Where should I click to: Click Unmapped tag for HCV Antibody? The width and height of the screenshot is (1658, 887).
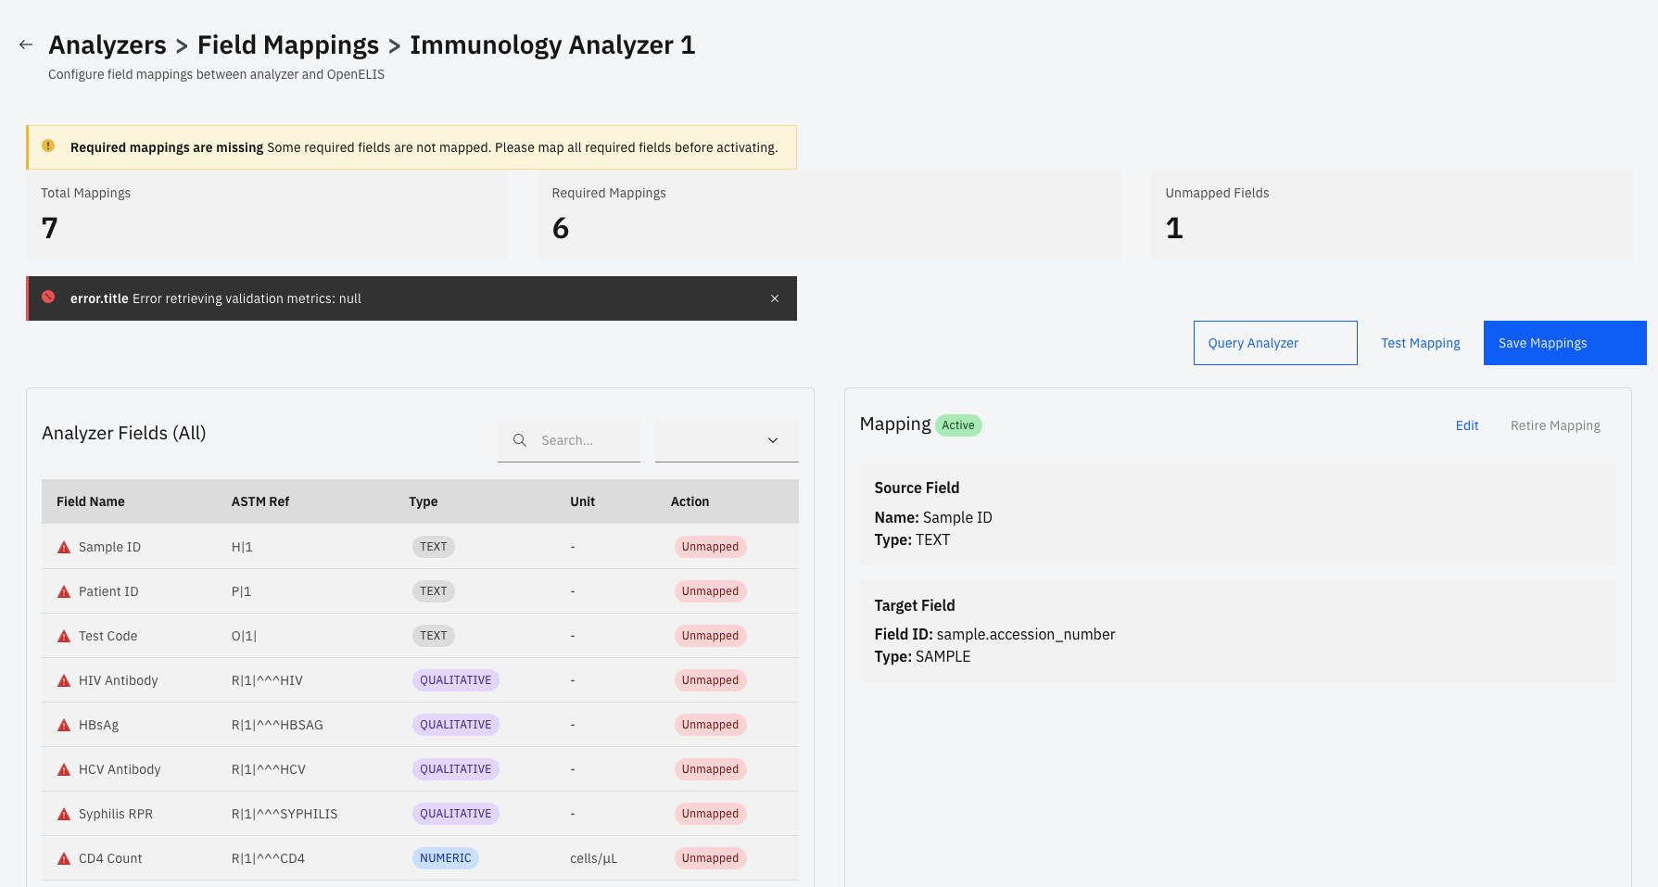pos(710,769)
